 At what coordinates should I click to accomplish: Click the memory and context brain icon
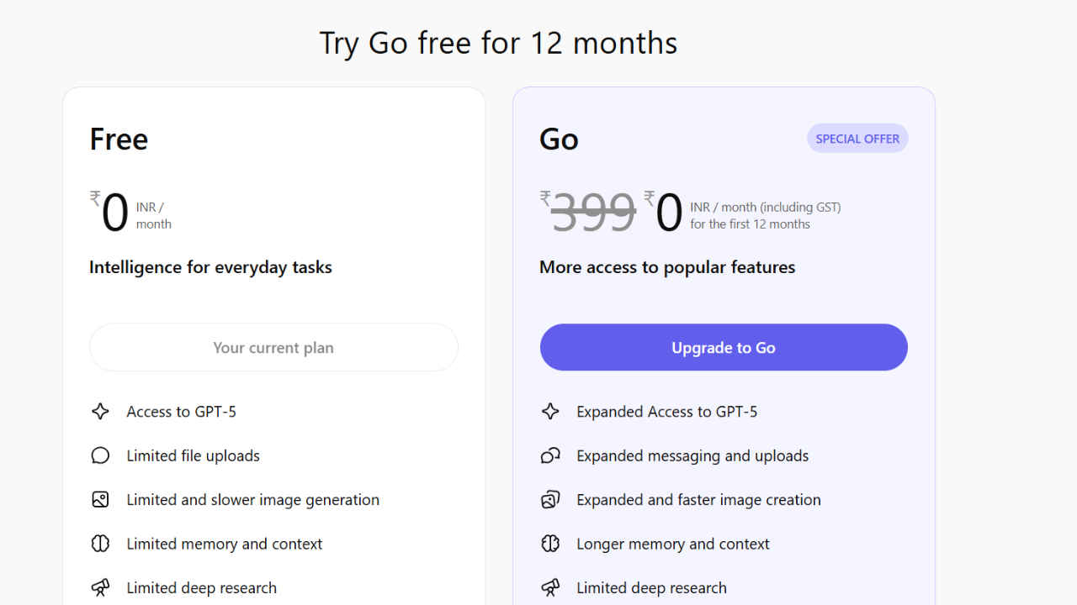[x=100, y=543]
